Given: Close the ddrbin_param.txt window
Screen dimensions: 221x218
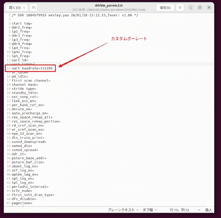Looking at the screenshot, I should pos(209,7).
